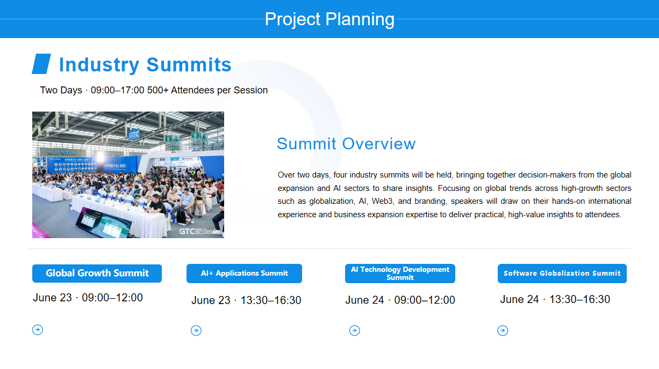Open the arrow icon under Software Globalization Summit
659x369 pixels.
[x=503, y=331]
